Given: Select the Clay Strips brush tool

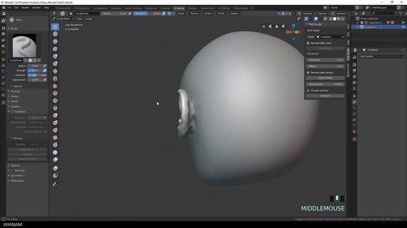Looking at the screenshot, I should tap(55, 41).
